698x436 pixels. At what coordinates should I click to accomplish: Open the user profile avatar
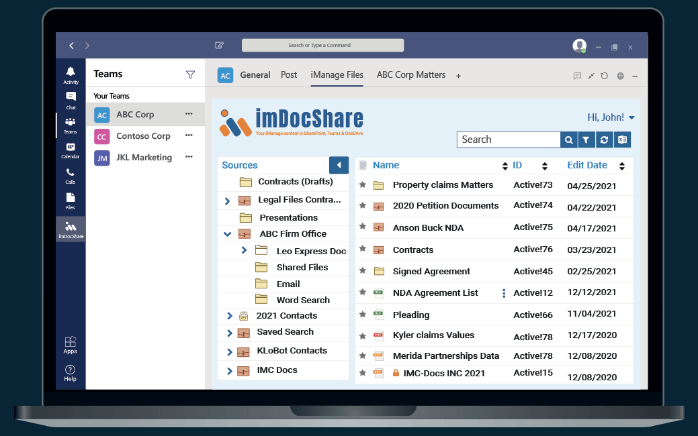(x=579, y=46)
